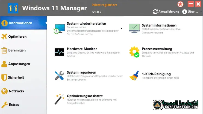Image resolution: width=203 pixels, height=114 pixels.
Task: Click the Windows 11 Manager title text
Action: tap(54, 8)
